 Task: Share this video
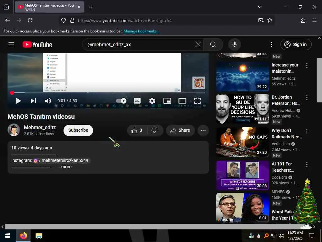tap(180, 130)
